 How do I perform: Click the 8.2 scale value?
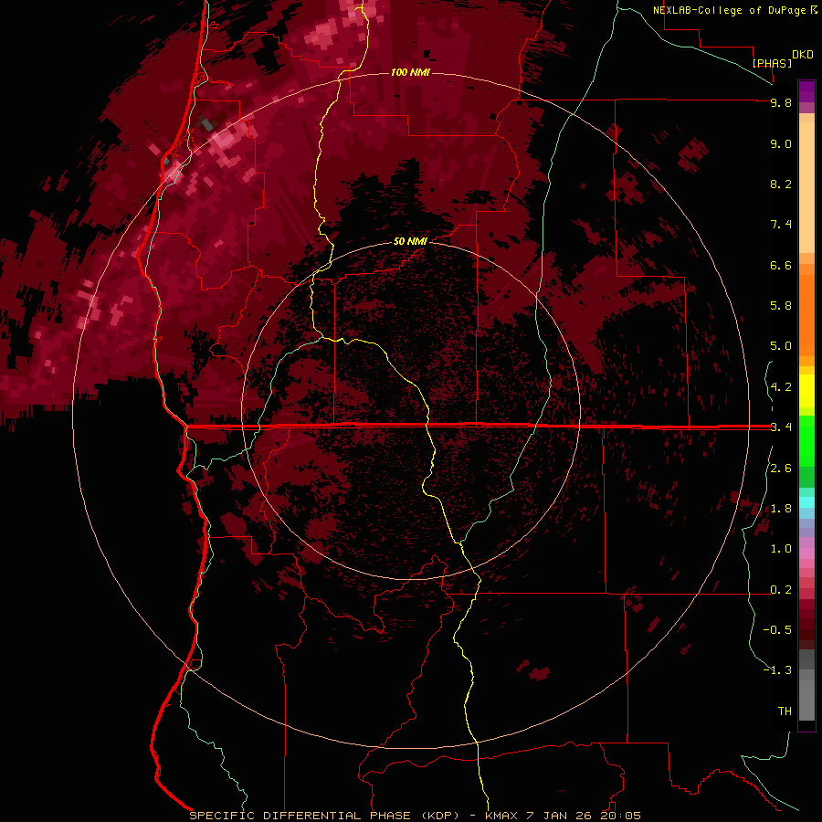click(781, 184)
